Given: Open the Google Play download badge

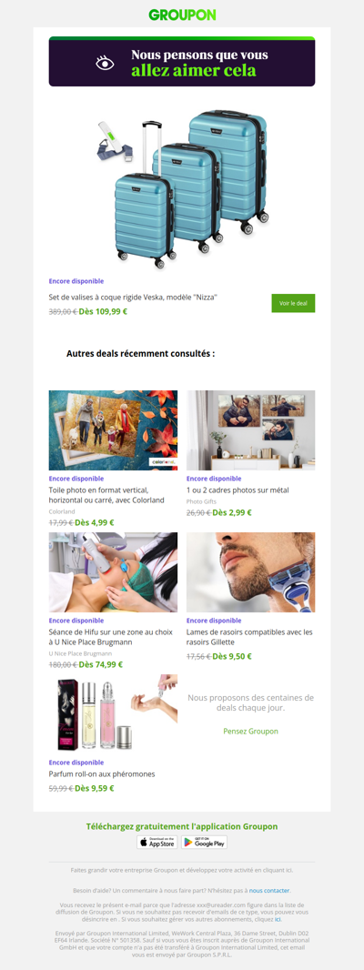Looking at the screenshot, I should click(204, 842).
